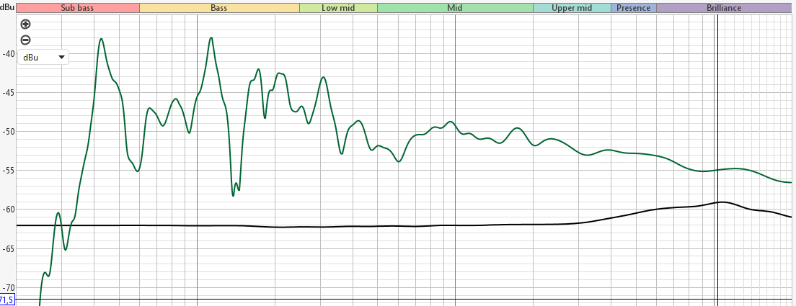Click the blue 71,5 level readout box
Viewport: 796px width, 306px height.
point(7,300)
